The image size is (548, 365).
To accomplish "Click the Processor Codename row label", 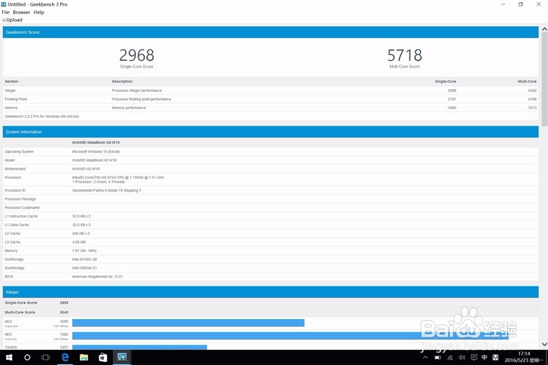I will [x=22, y=208].
